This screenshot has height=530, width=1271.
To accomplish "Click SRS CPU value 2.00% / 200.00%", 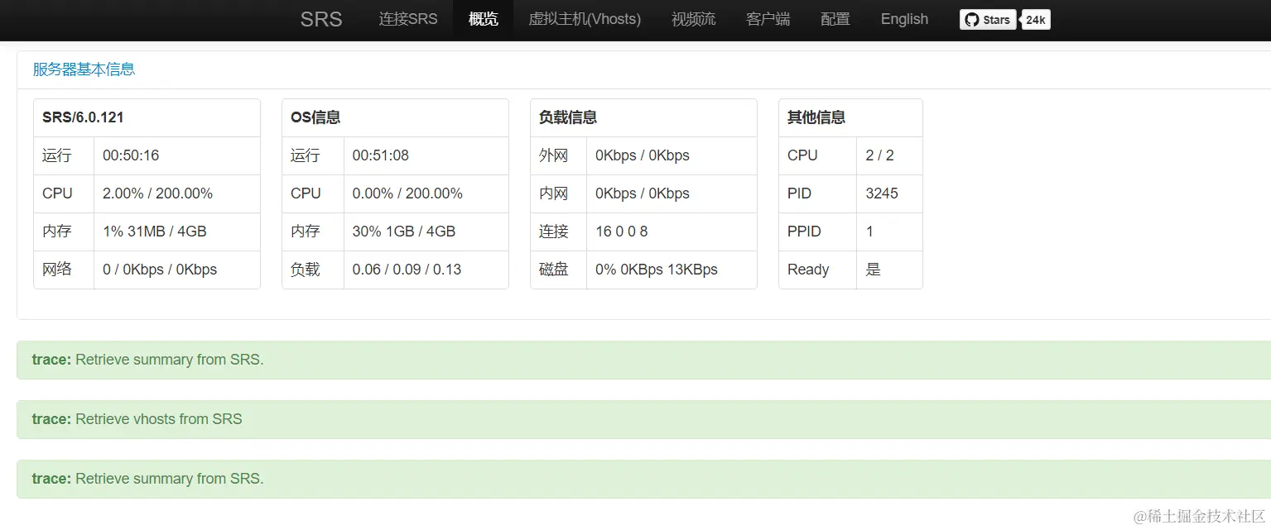I will click(x=157, y=193).
